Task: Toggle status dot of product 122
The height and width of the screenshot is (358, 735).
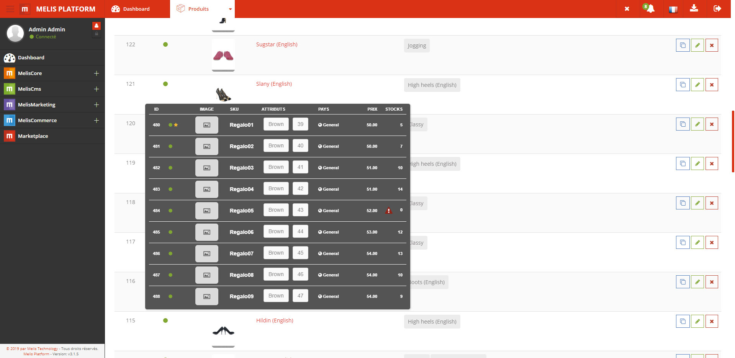Action: pyautogui.click(x=165, y=44)
